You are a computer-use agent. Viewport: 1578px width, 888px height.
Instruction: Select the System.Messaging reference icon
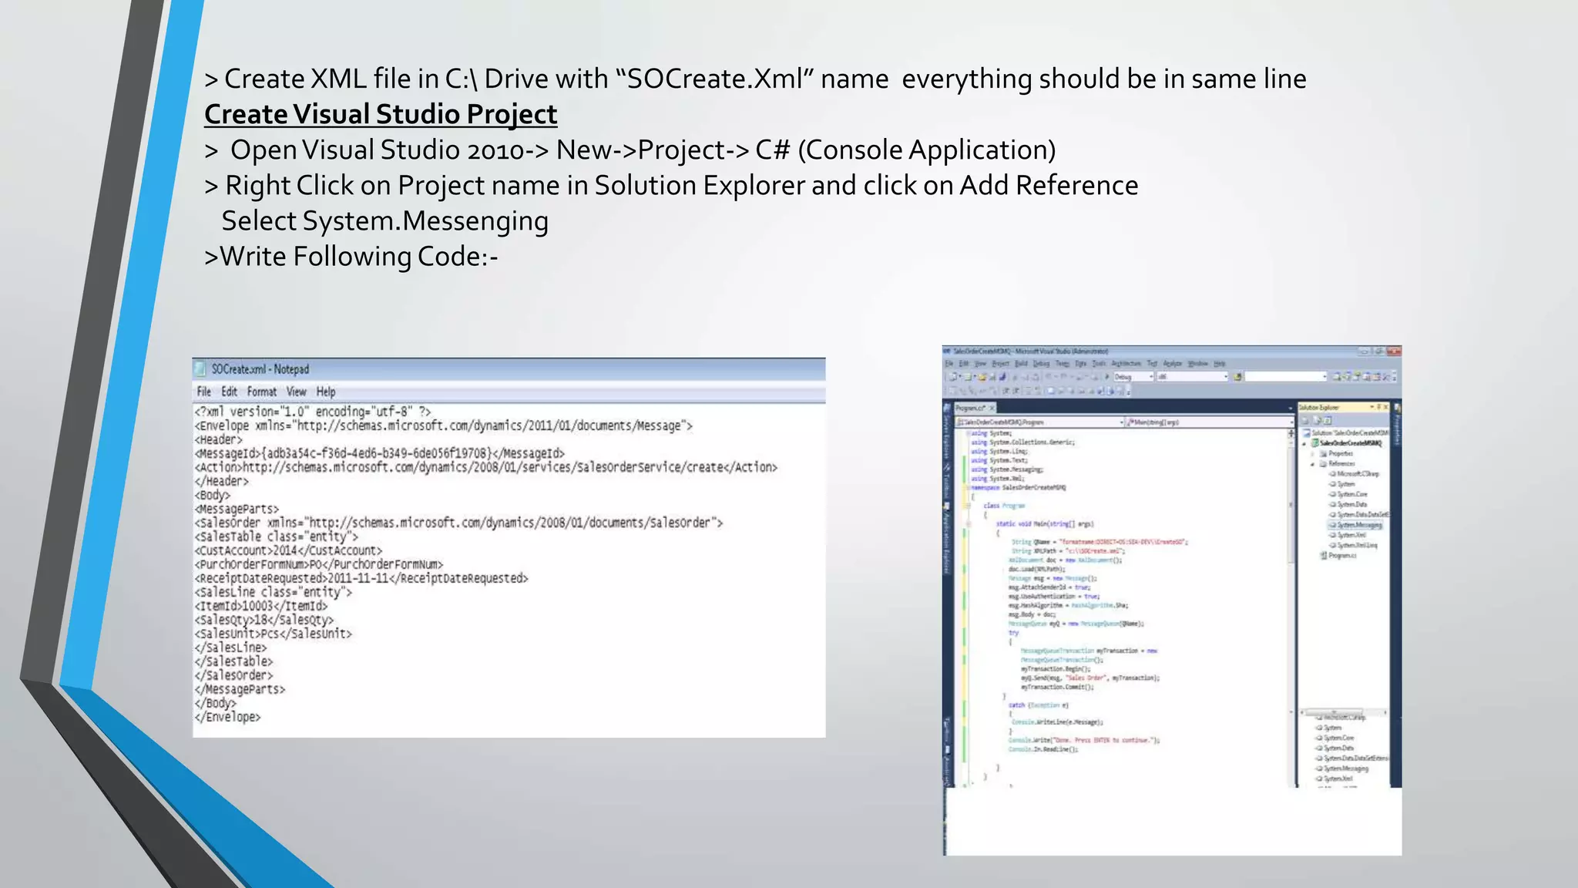pyautogui.click(x=1332, y=525)
